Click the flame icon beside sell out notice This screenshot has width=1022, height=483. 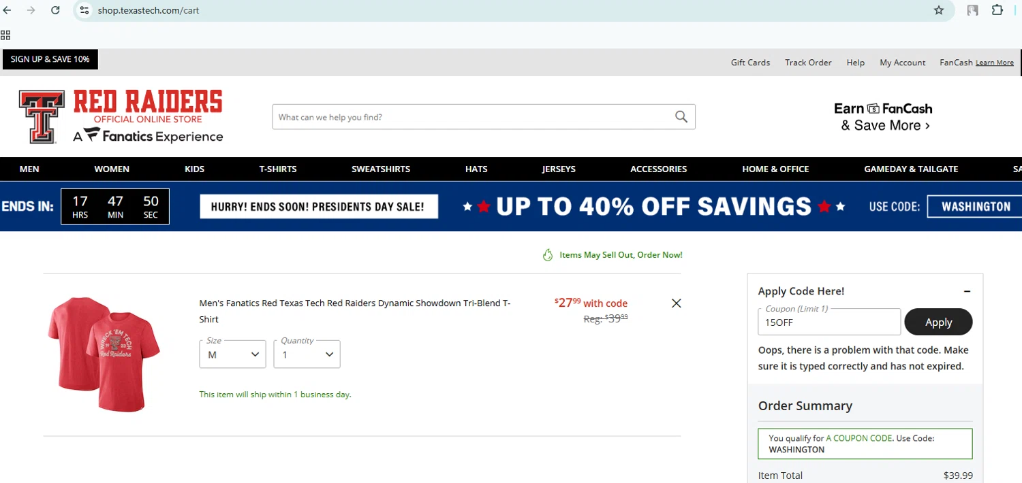coord(547,255)
